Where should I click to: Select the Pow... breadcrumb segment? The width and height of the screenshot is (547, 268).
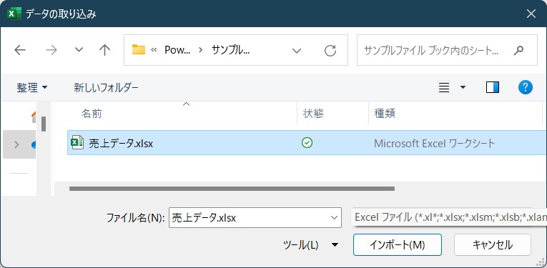tap(177, 50)
